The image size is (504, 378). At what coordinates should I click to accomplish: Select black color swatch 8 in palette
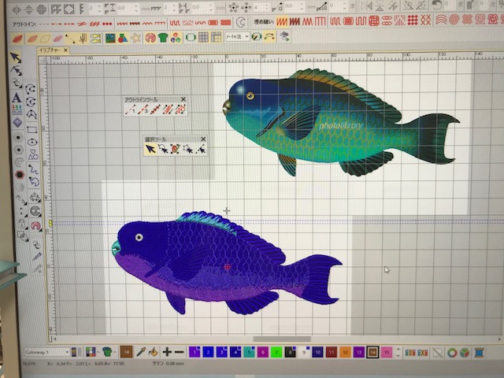pos(291,352)
